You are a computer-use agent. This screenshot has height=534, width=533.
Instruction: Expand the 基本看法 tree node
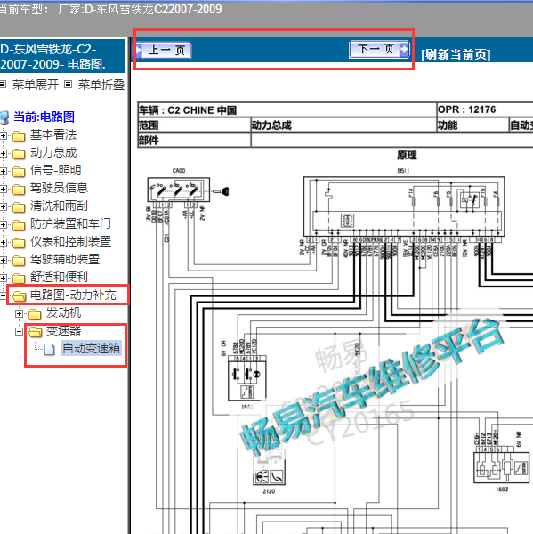click(3, 135)
